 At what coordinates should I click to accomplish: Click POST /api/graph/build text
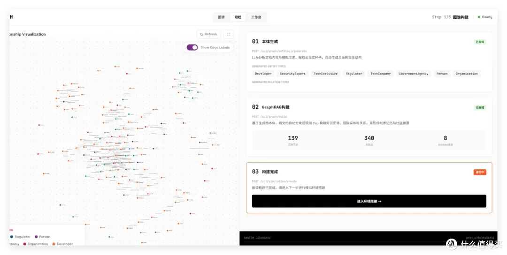tap(269, 117)
